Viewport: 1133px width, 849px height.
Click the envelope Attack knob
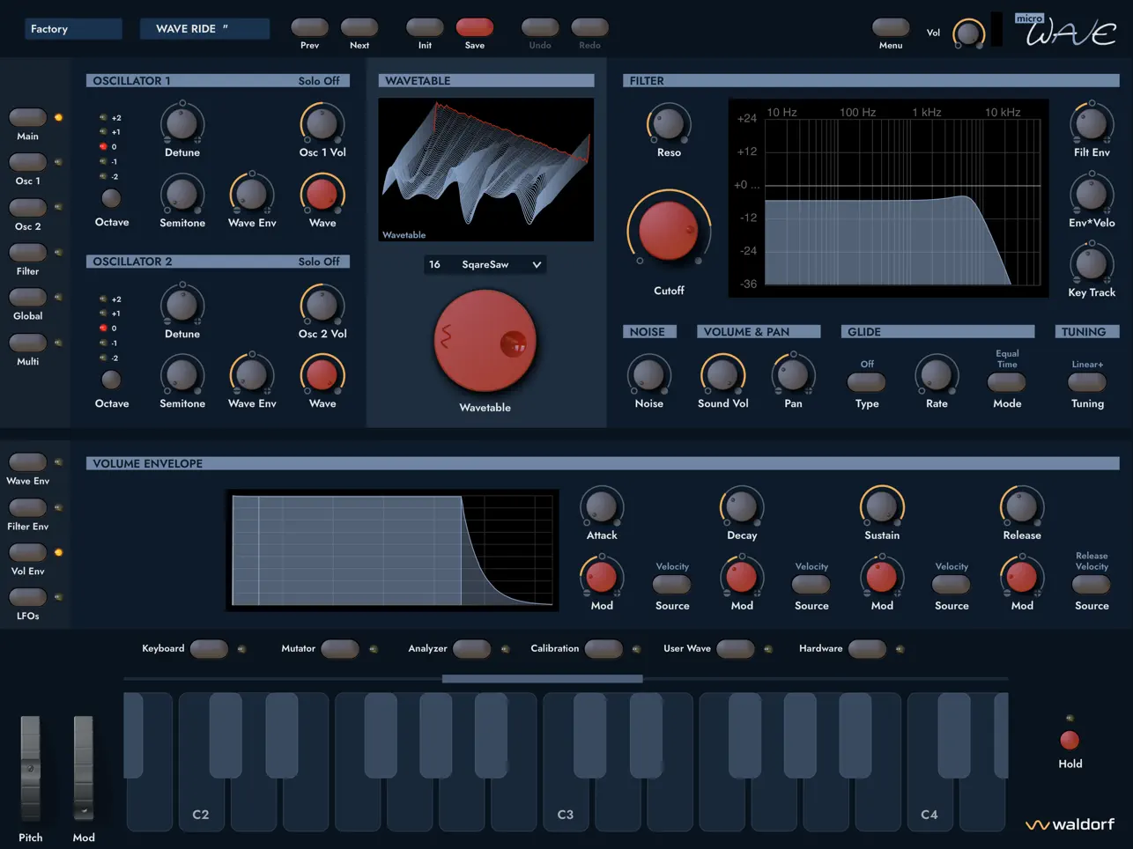602,506
